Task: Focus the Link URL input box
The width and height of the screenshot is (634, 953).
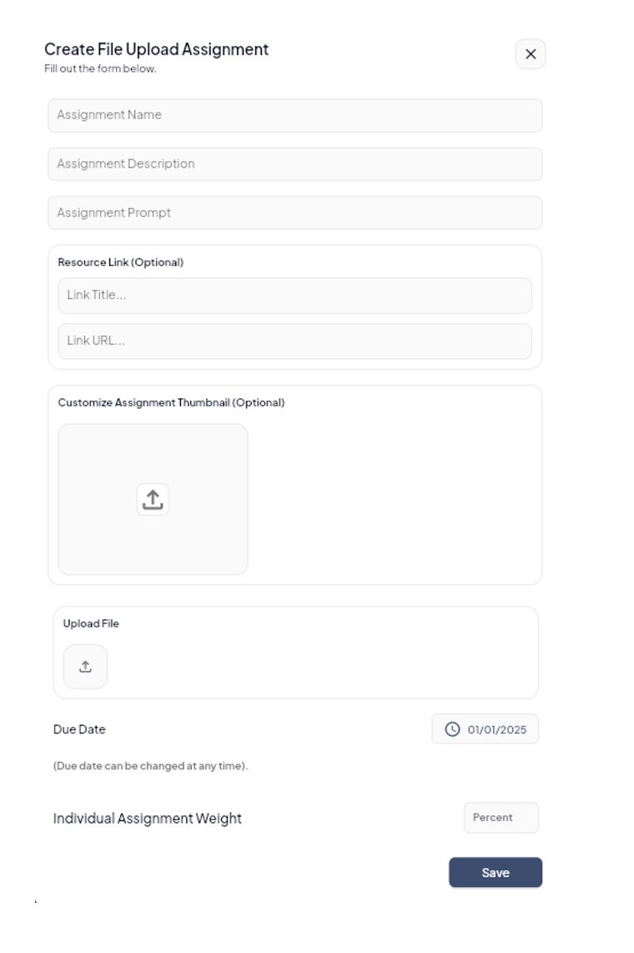Action: 294,341
